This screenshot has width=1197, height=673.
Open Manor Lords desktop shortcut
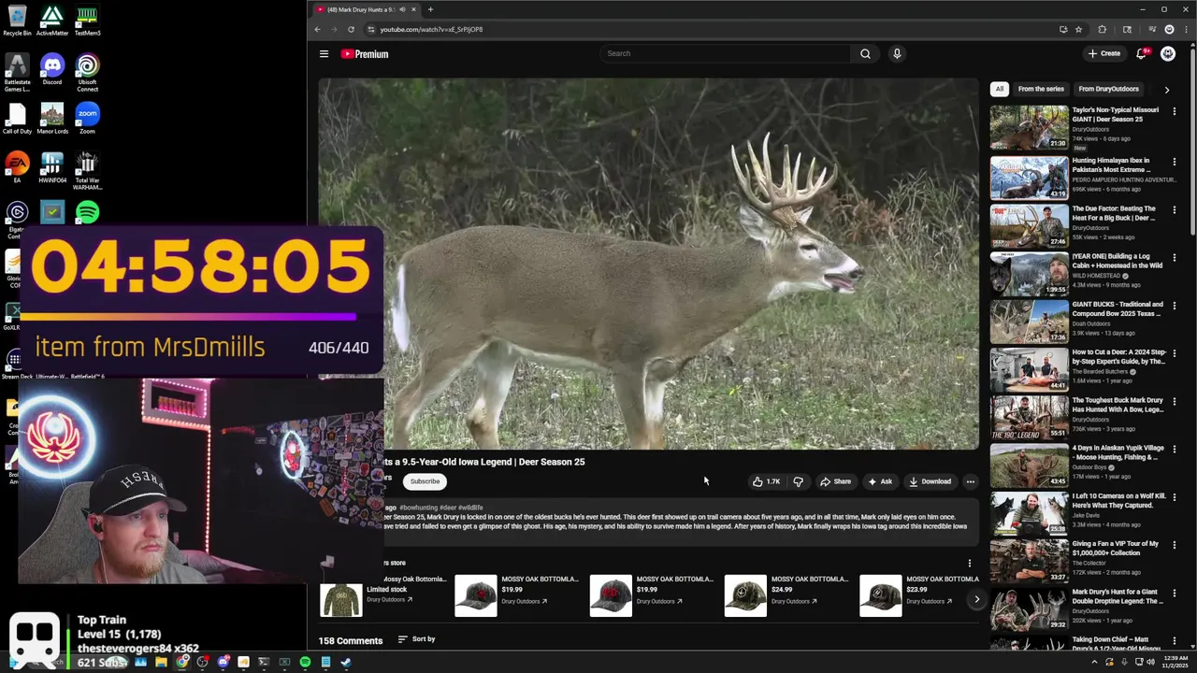pos(52,119)
